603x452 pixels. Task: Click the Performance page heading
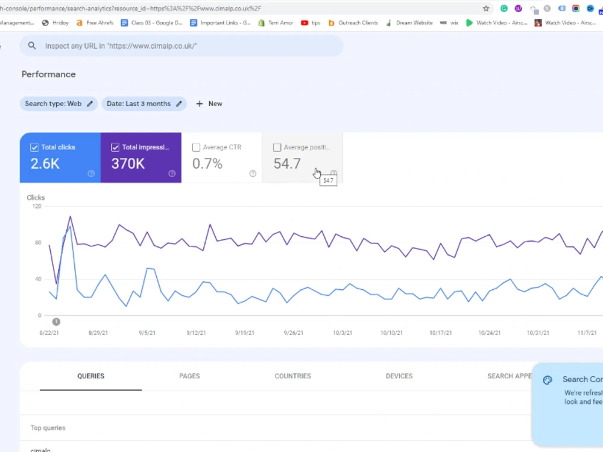coord(48,74)
